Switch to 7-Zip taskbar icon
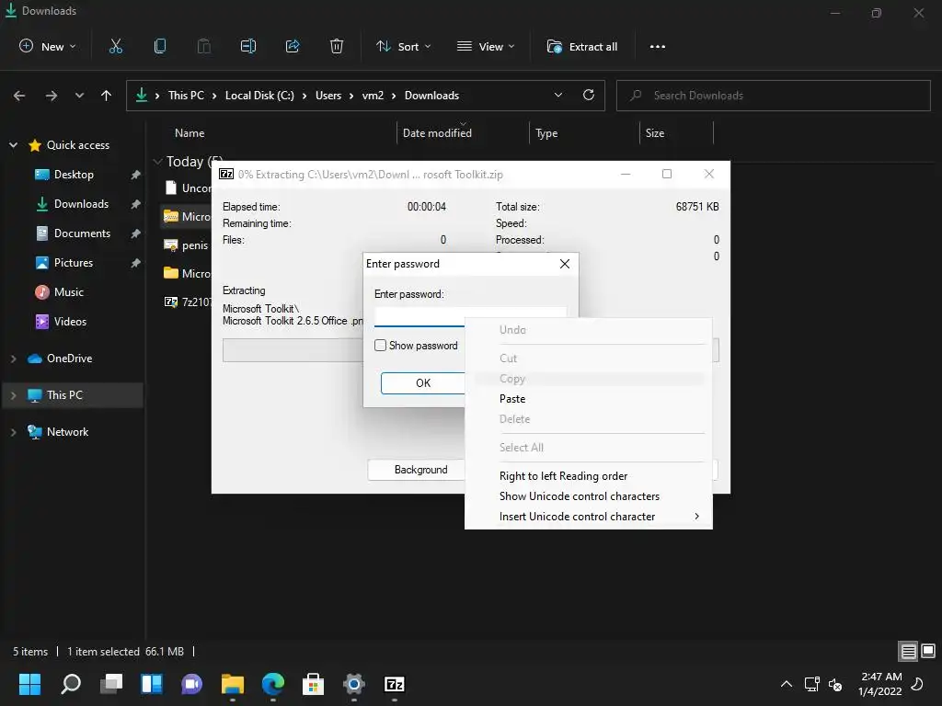The height and width of the screenshot is (706, 942). pyautogui.click(x=394, y=684)
